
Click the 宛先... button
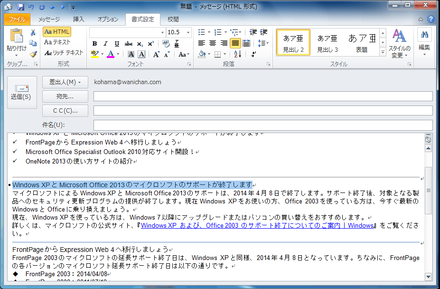click(x=65, y=96)
